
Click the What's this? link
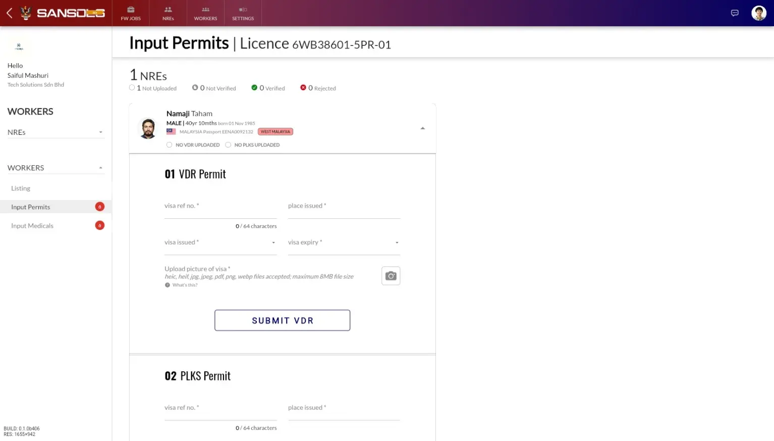(x=185, y=285)
